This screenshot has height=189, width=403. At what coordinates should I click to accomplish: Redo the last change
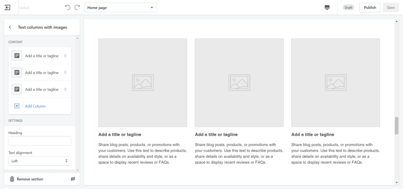tap(77, 7)
